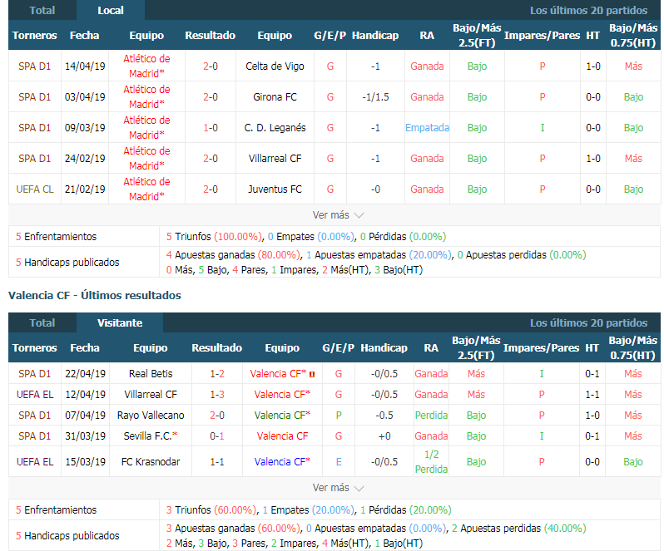Click handicap -1/1.5 in Girona row
Viewport: 664px width, 551px height.
pos(375,97)
